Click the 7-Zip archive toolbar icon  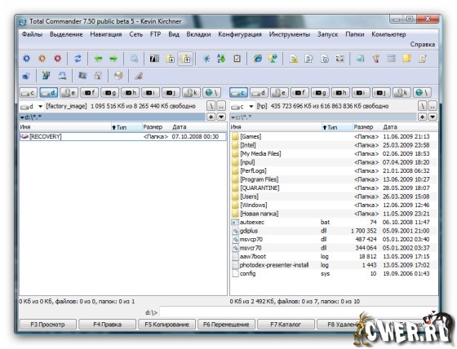154,59
